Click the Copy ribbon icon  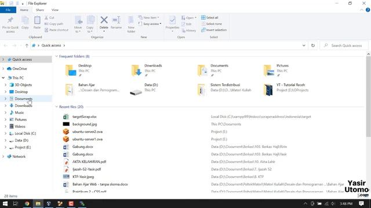(x=25, y=20)
